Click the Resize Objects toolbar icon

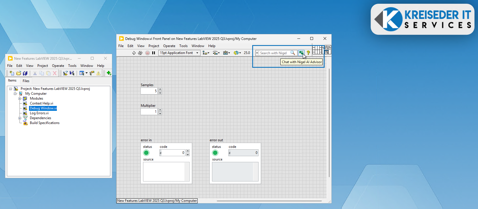pyautogui.click(x=226, y=53)
